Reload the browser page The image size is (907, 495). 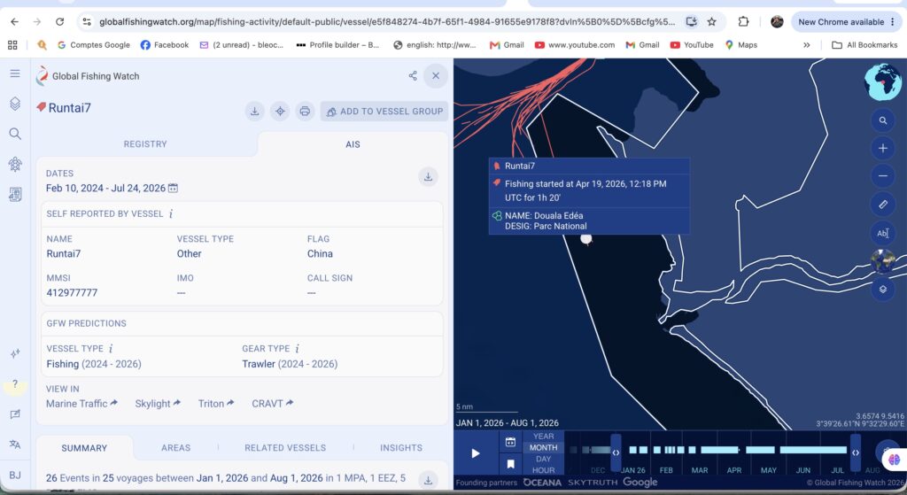pyautogui.click(x=59, y=21)
